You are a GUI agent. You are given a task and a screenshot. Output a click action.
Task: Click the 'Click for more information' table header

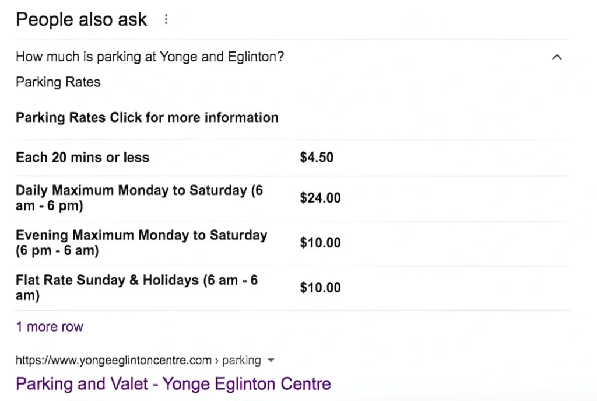pyautogui.click(x=194, y=117)
